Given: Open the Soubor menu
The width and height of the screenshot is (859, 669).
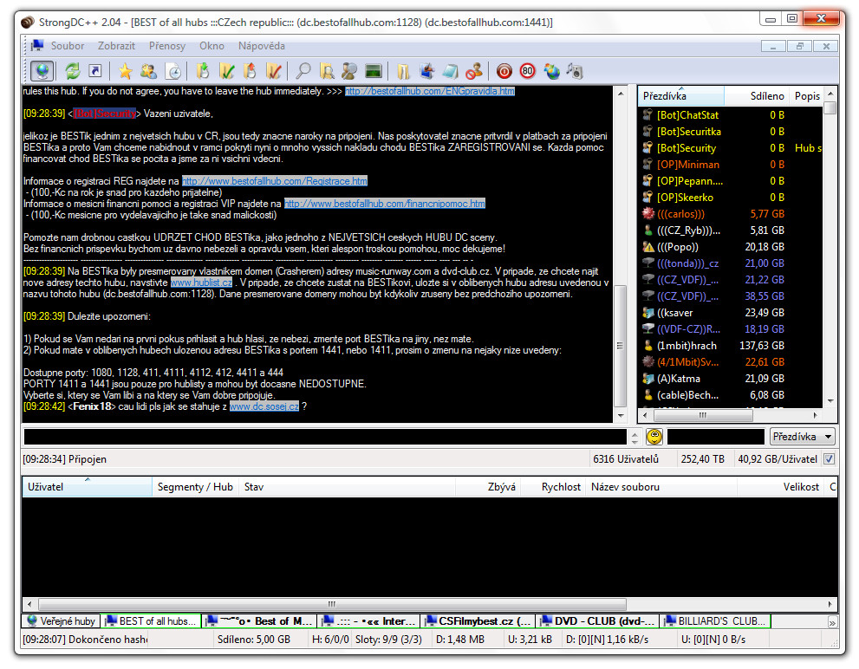Looking at the screenshot, I should coord(68,46).
